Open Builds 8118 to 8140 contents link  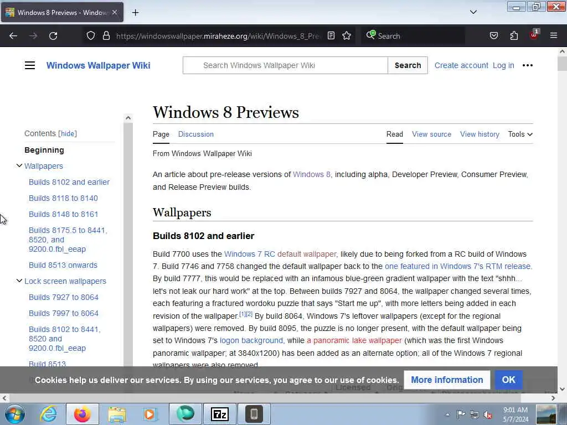pos(63,198)
